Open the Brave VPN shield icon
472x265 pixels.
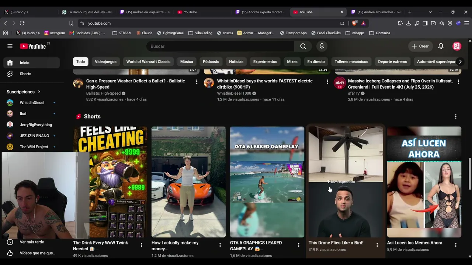click(x=450, y=23)
